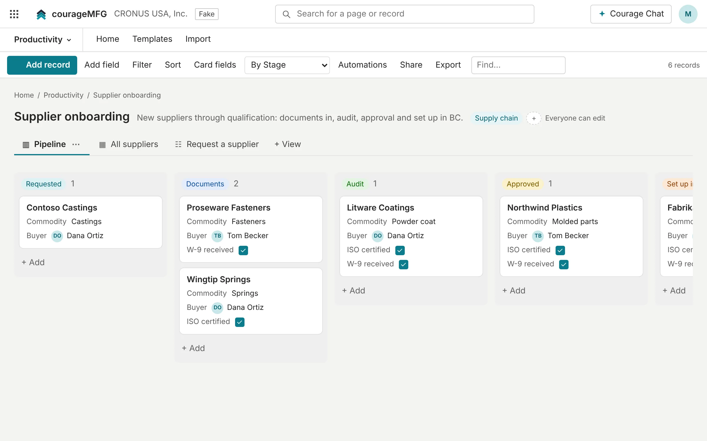Click the Pipeline board view icon

[26, 145]
